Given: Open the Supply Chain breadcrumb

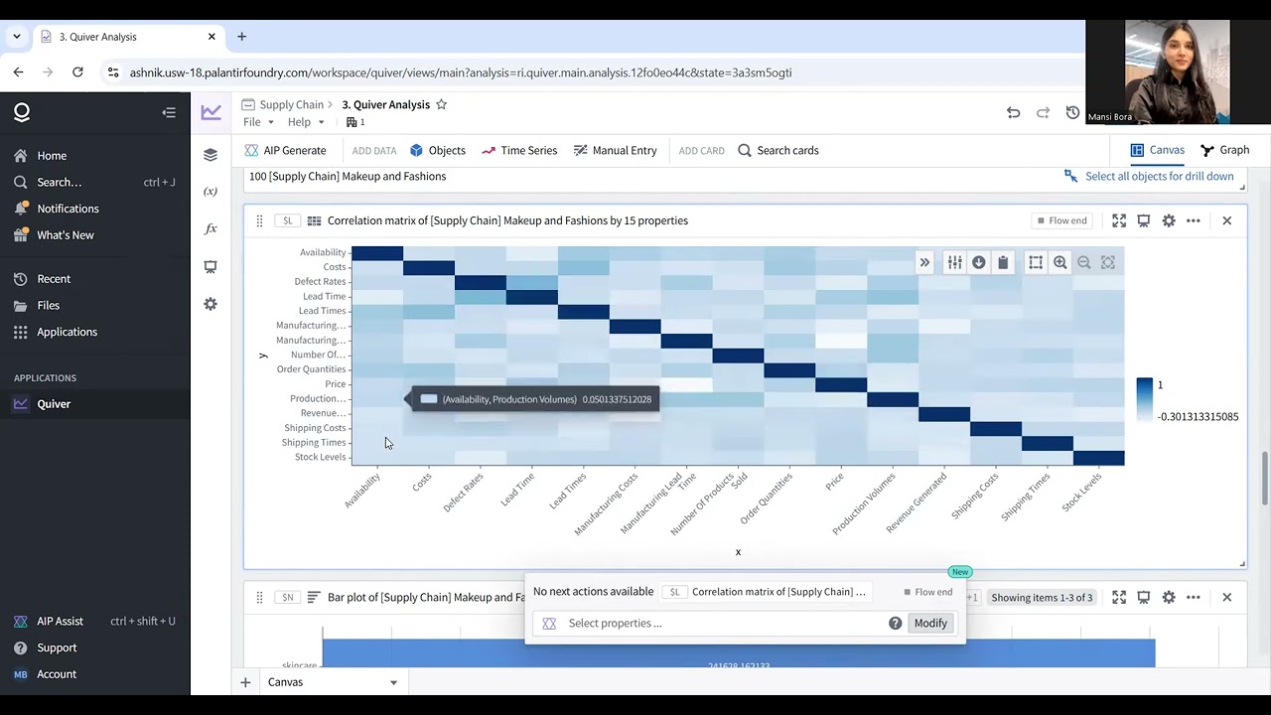Looking at the screenshot, I should coord(291,104).
